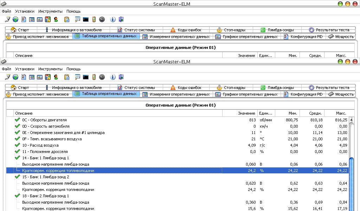Switch to Графики оперативных данных tab in lower window
Screen dimensions: 360x211
tap(246, 94)
